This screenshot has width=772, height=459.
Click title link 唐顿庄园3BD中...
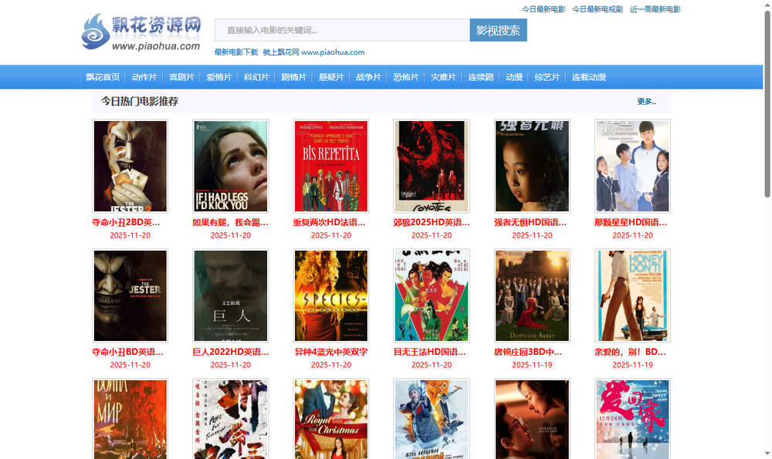pyautogui.click(x=528, y=352)
